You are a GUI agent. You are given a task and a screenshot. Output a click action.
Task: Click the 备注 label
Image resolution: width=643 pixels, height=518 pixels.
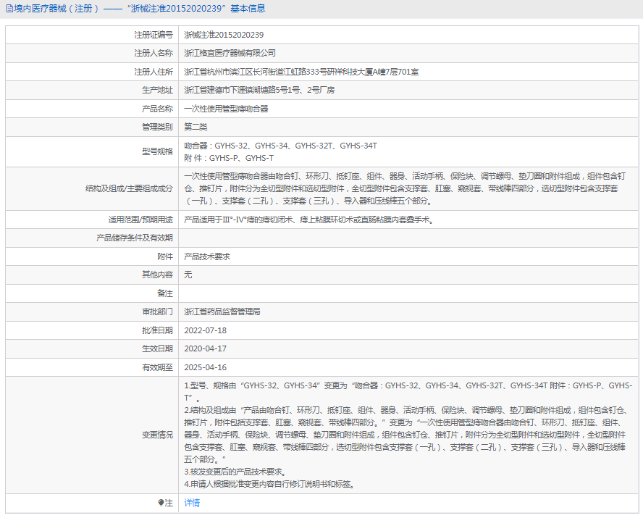[165, 293]
